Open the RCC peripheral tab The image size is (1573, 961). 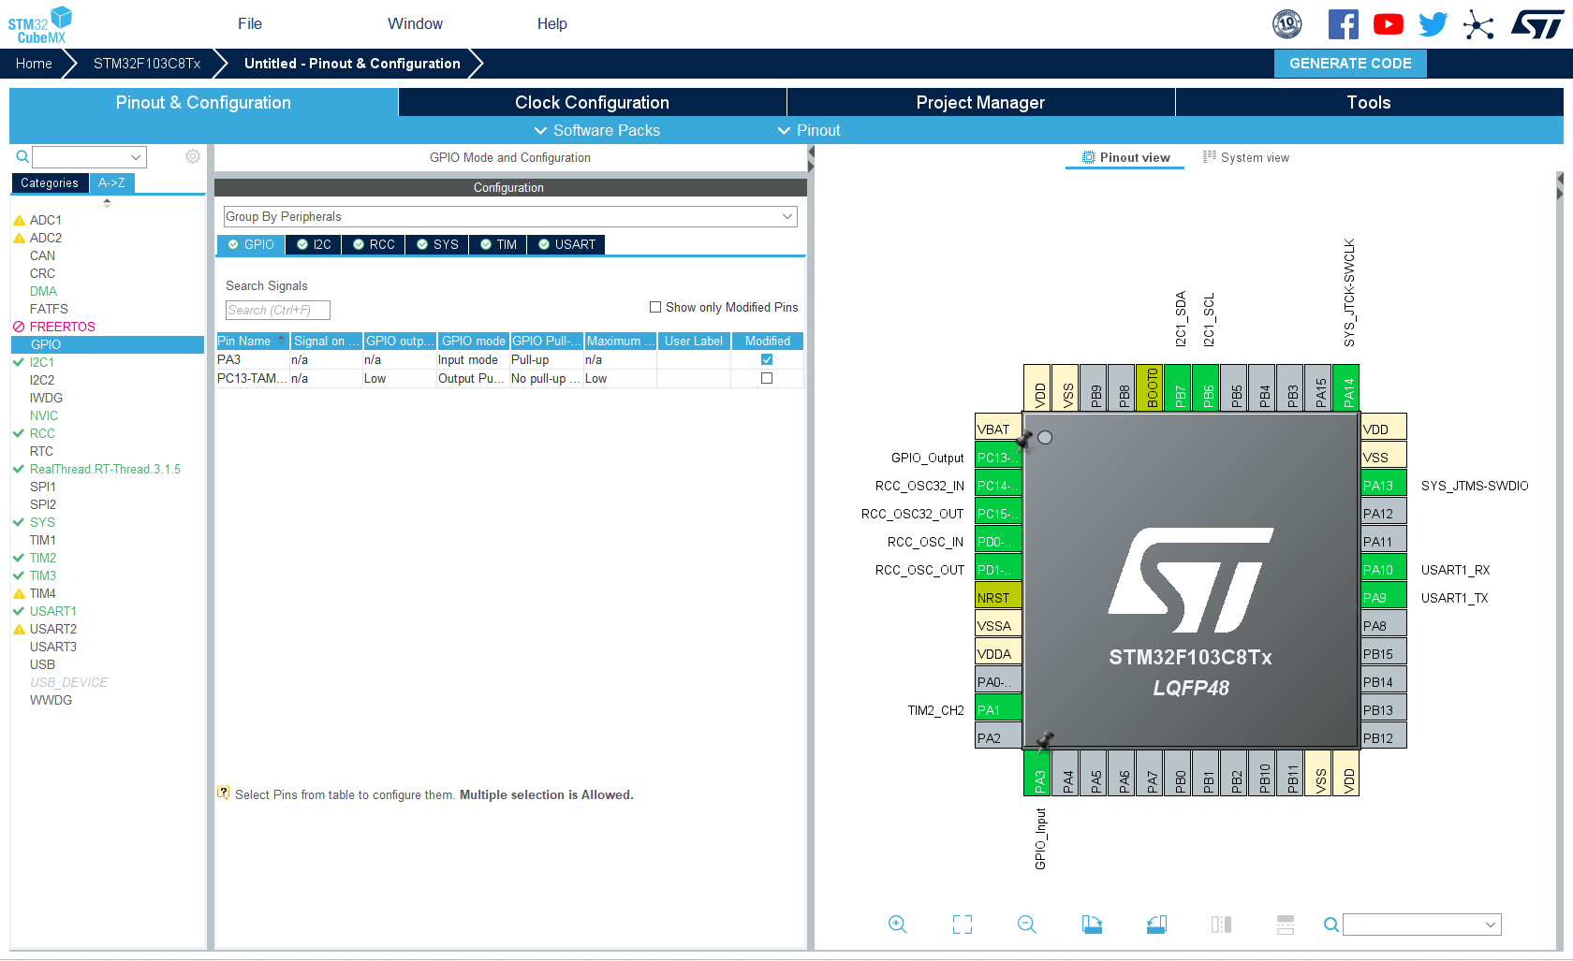point(374,244)
